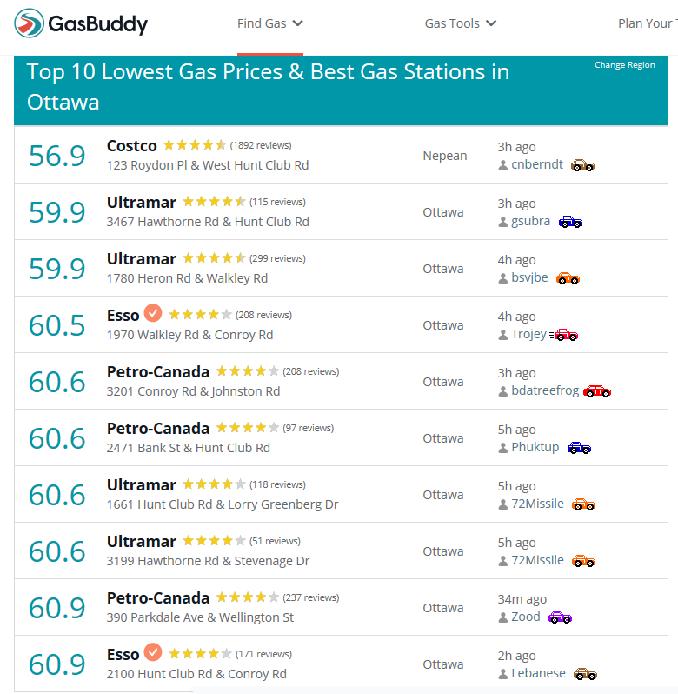Expand the Find Gas dropdown menu
Screen dimensions: 678x694
[270, 23]
